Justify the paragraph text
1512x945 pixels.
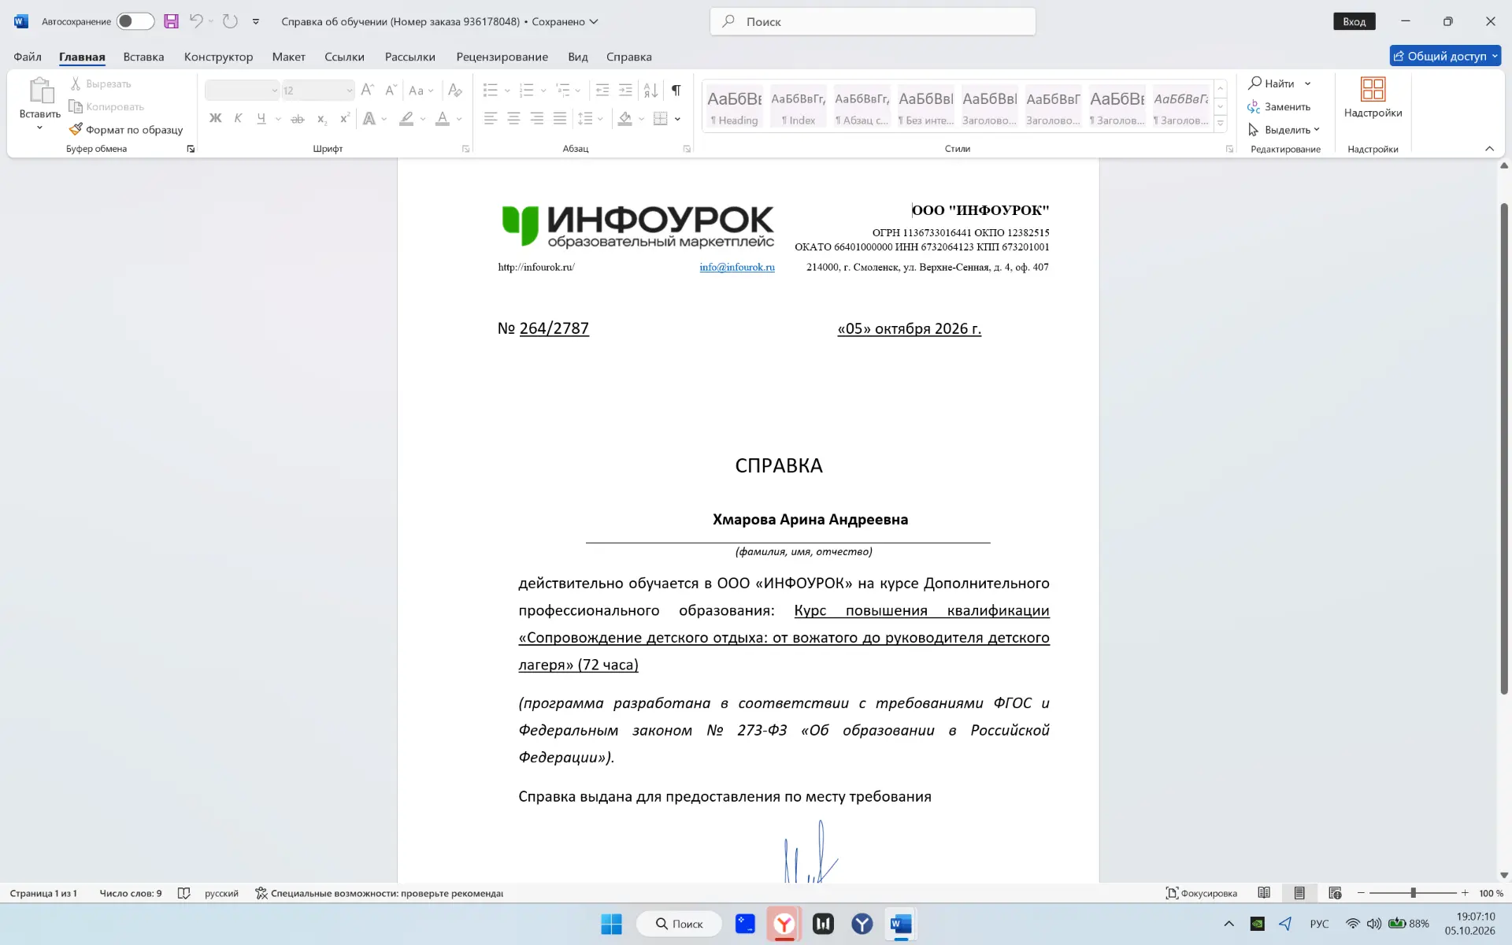tap(560, 119)
